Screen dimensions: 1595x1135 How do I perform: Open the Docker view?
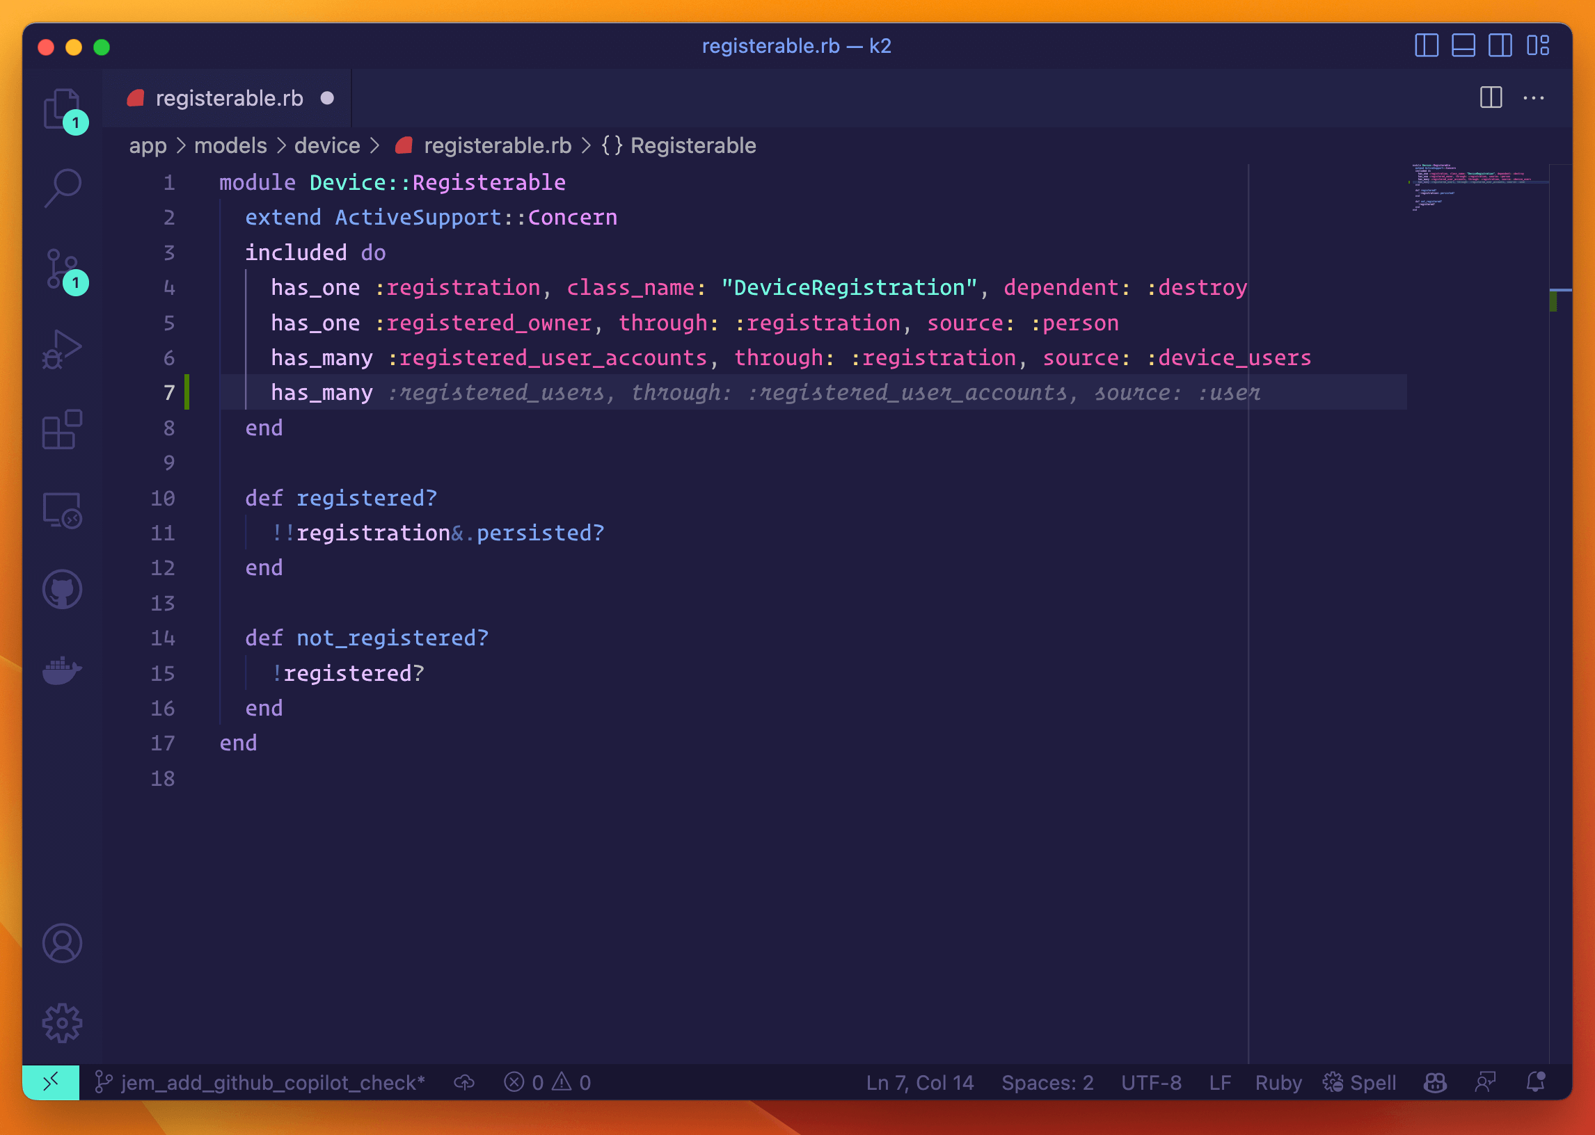(x=61, y=670)
